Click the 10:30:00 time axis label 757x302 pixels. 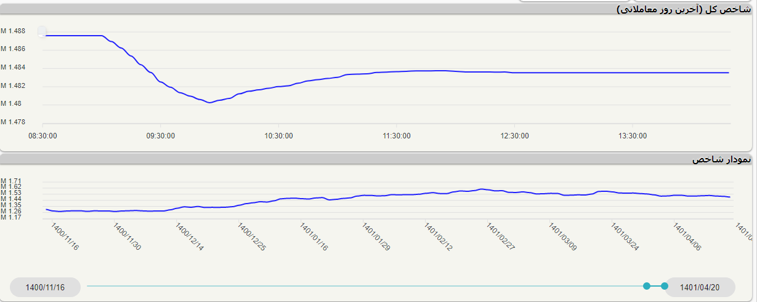coord(278,136)
